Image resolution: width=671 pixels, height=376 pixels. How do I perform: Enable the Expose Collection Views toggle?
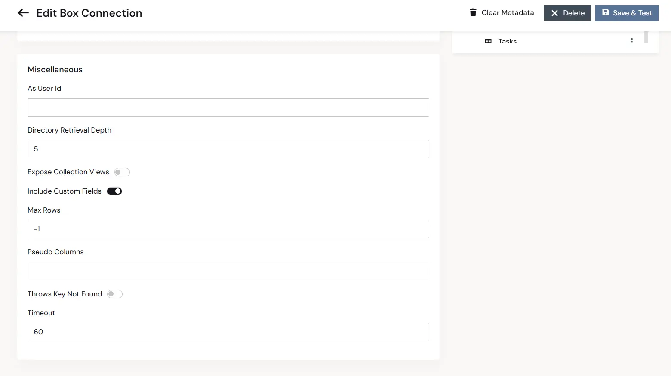coord(122,172)
